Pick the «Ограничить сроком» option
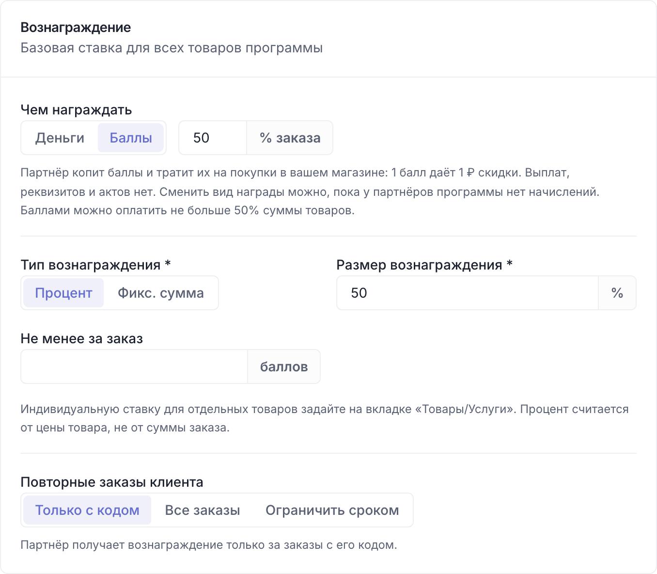 (x=332, y=510)
